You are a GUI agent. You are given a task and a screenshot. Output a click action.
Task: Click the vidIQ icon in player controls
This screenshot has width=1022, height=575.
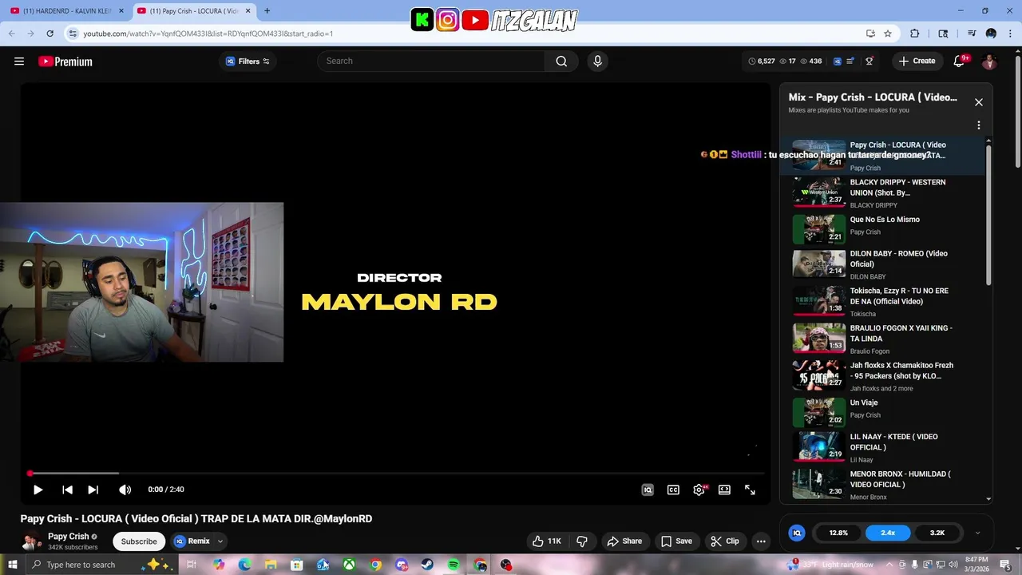pos(648,490)
